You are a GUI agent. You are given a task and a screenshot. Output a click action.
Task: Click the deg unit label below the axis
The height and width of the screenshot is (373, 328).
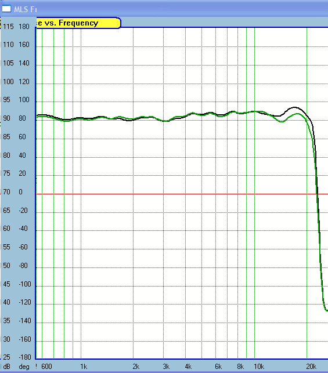(24, 367)
